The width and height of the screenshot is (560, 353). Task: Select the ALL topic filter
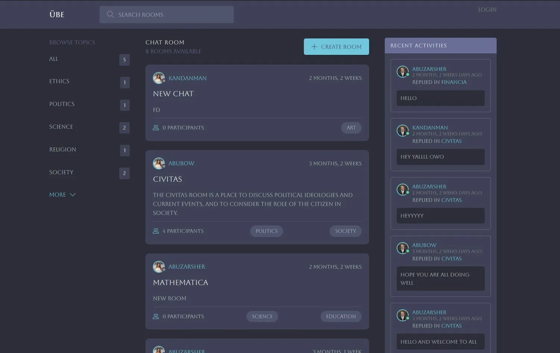coord(54,59)
